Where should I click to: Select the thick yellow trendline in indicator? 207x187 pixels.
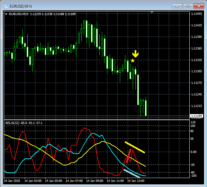point(135,147)
